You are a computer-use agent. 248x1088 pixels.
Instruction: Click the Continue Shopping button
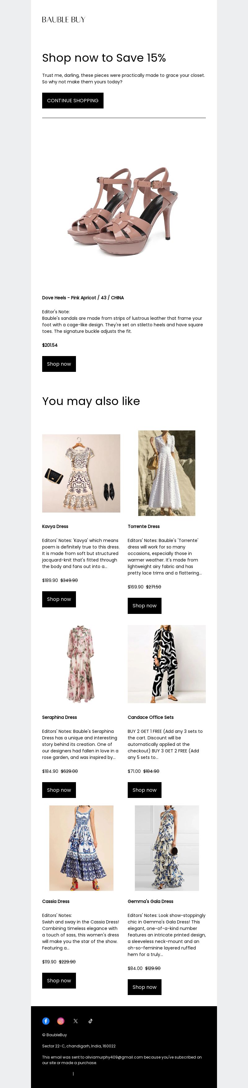(73, 100)
